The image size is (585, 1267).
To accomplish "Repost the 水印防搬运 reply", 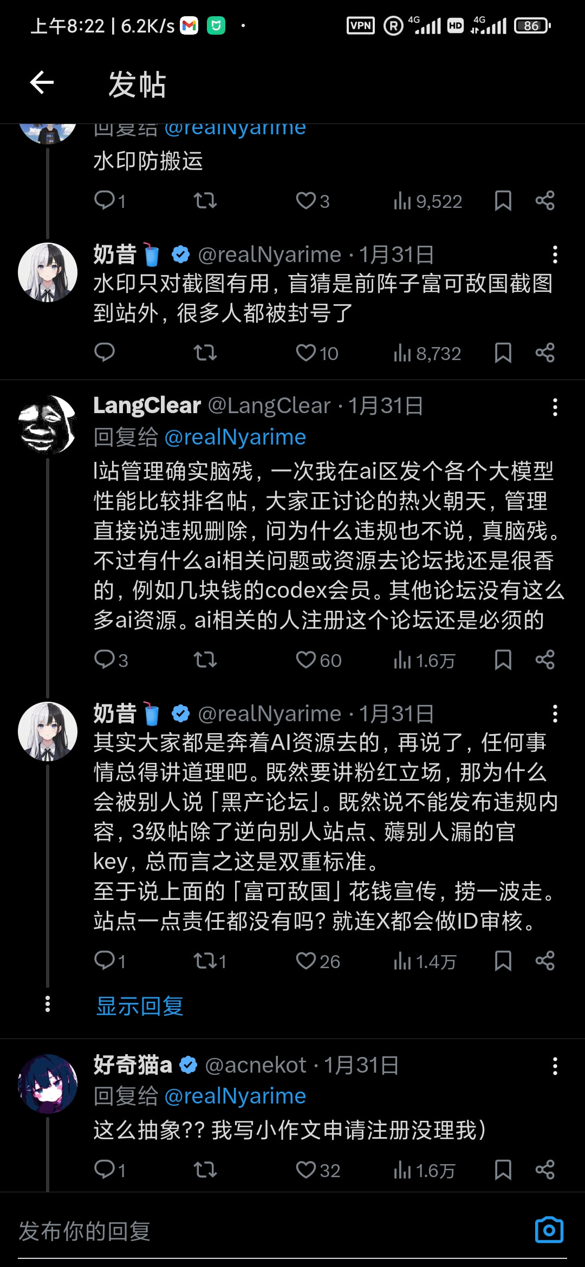I will pos(205,201).
